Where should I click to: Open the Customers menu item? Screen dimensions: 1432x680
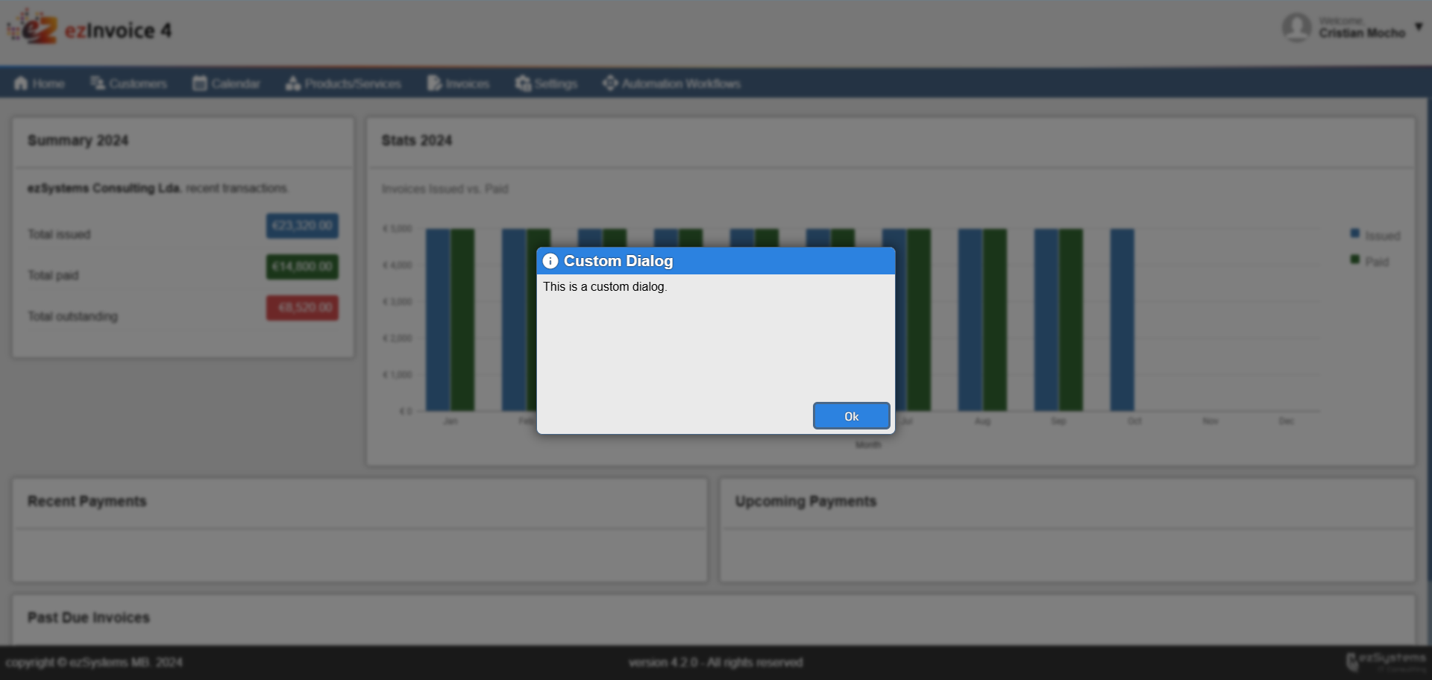pyautogui.click(x=128, y=84)
